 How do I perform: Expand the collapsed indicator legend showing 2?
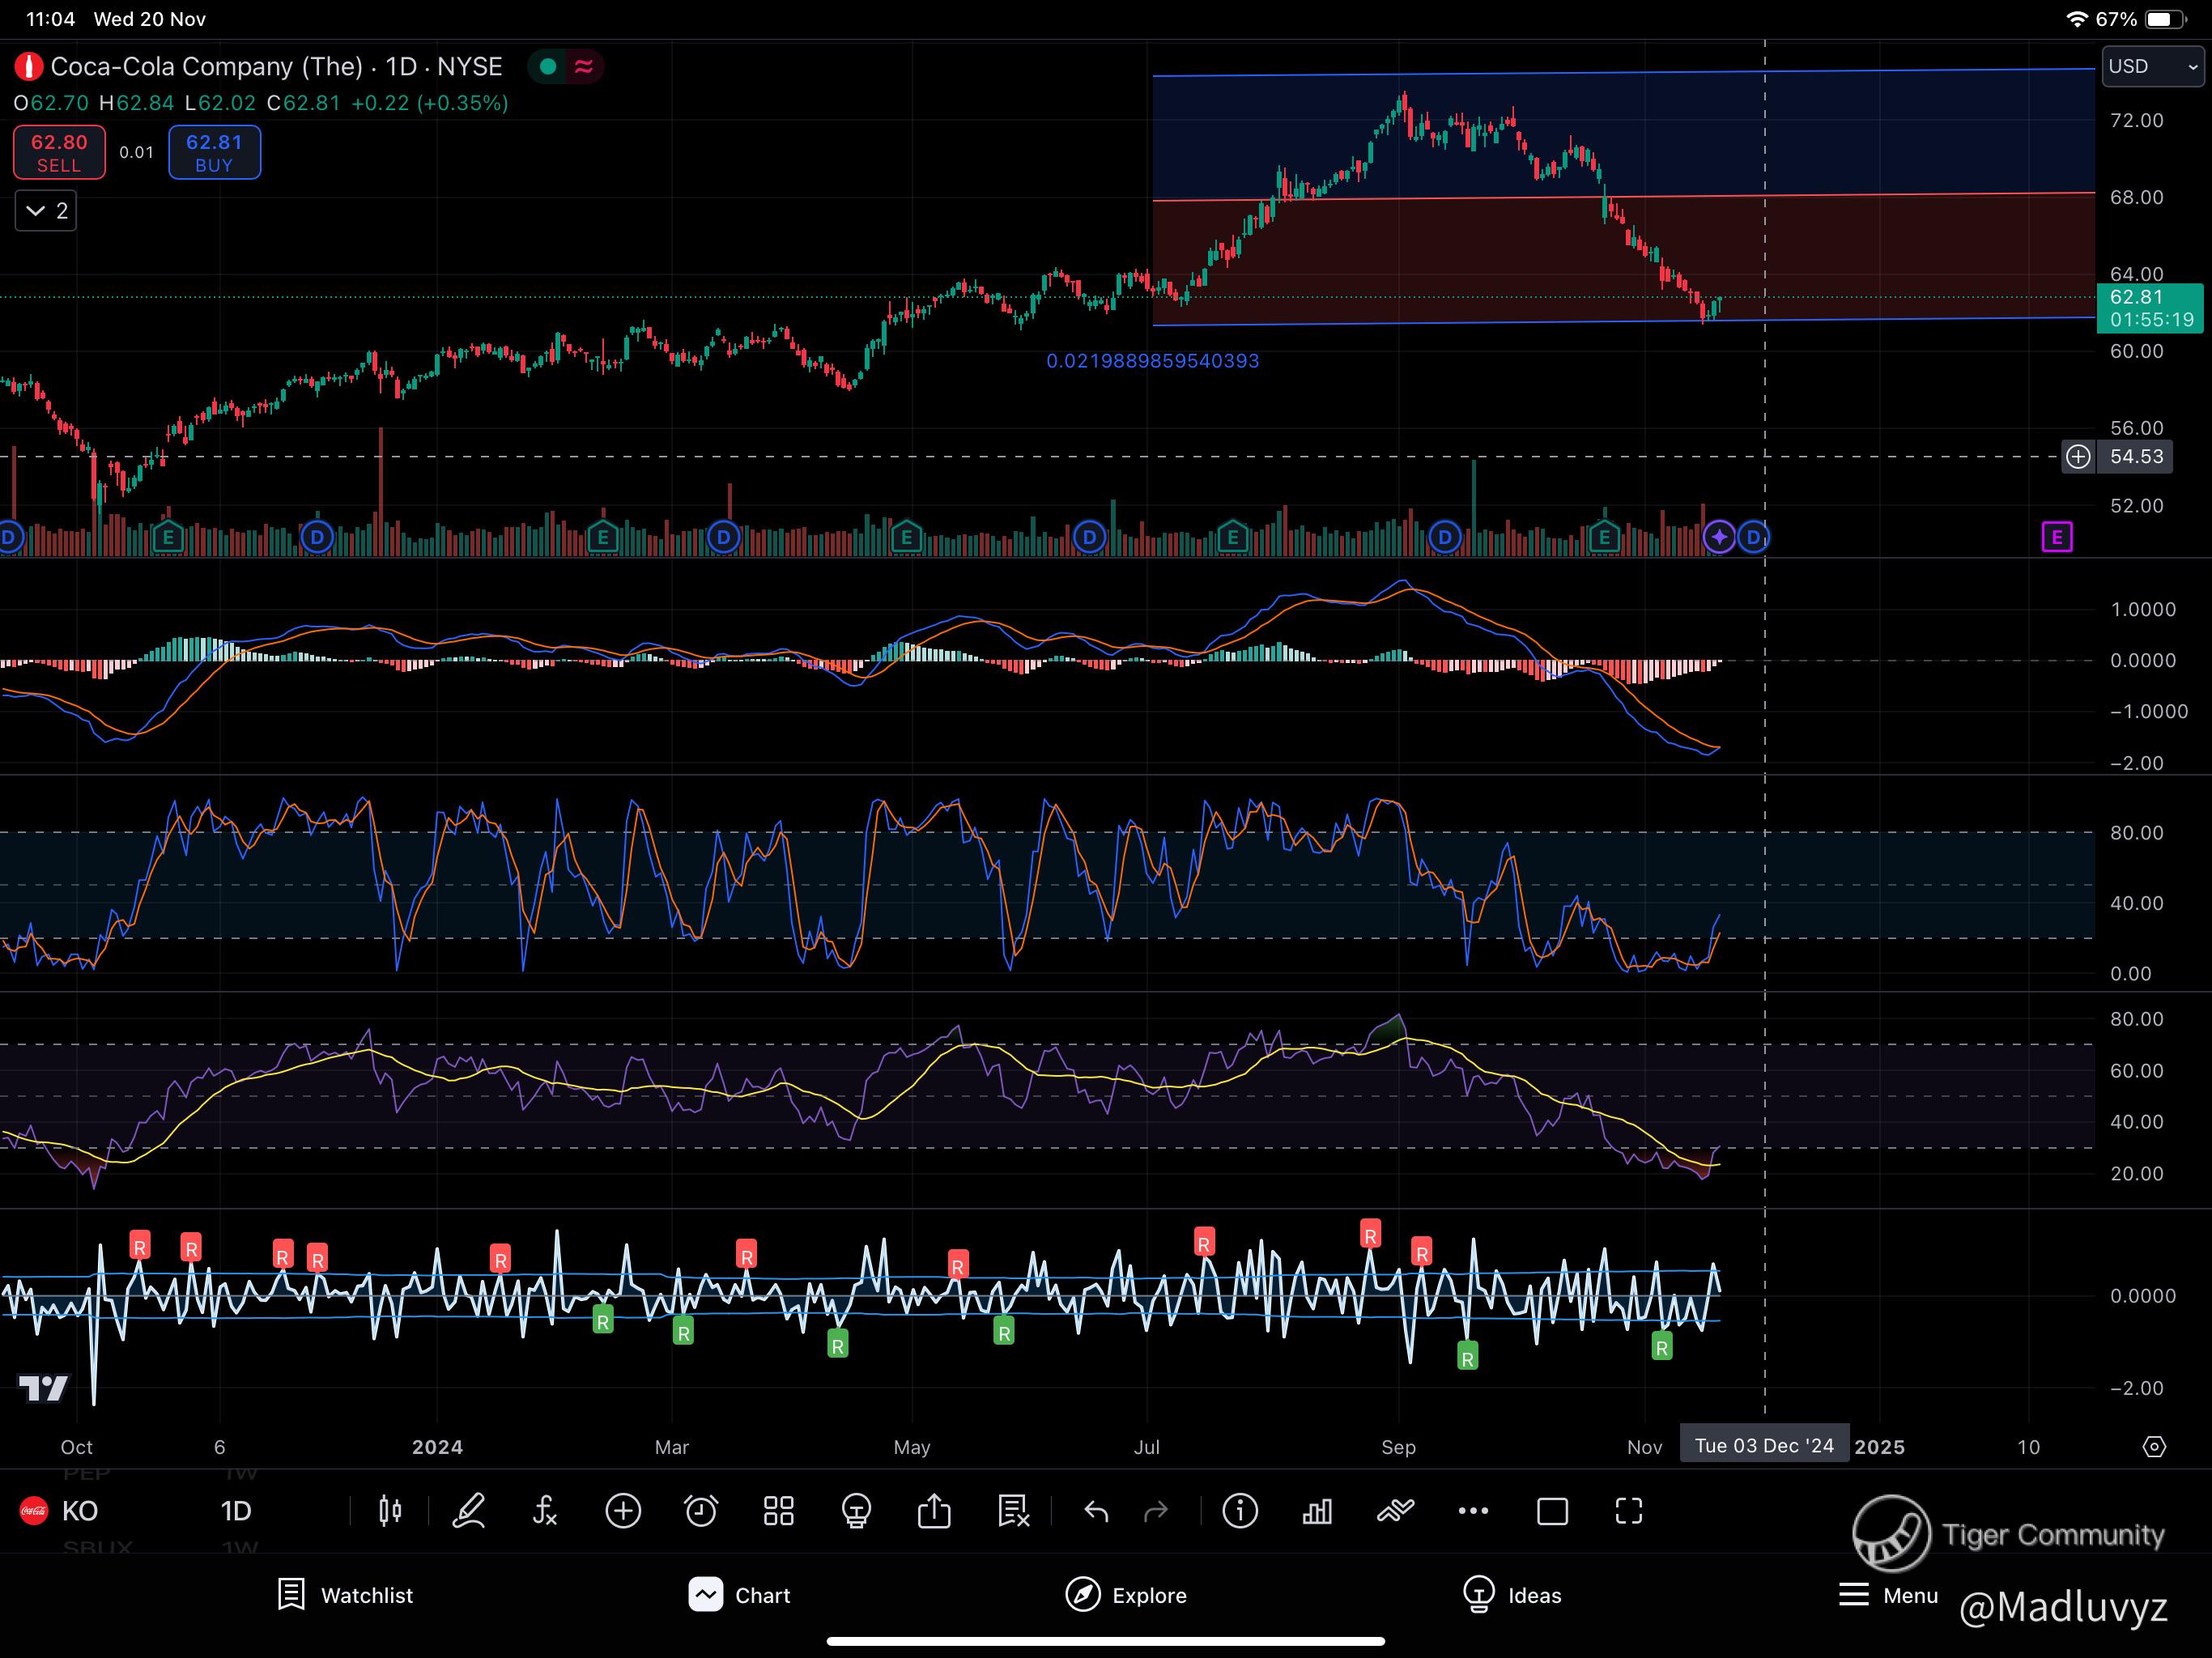tap(46, 211)
